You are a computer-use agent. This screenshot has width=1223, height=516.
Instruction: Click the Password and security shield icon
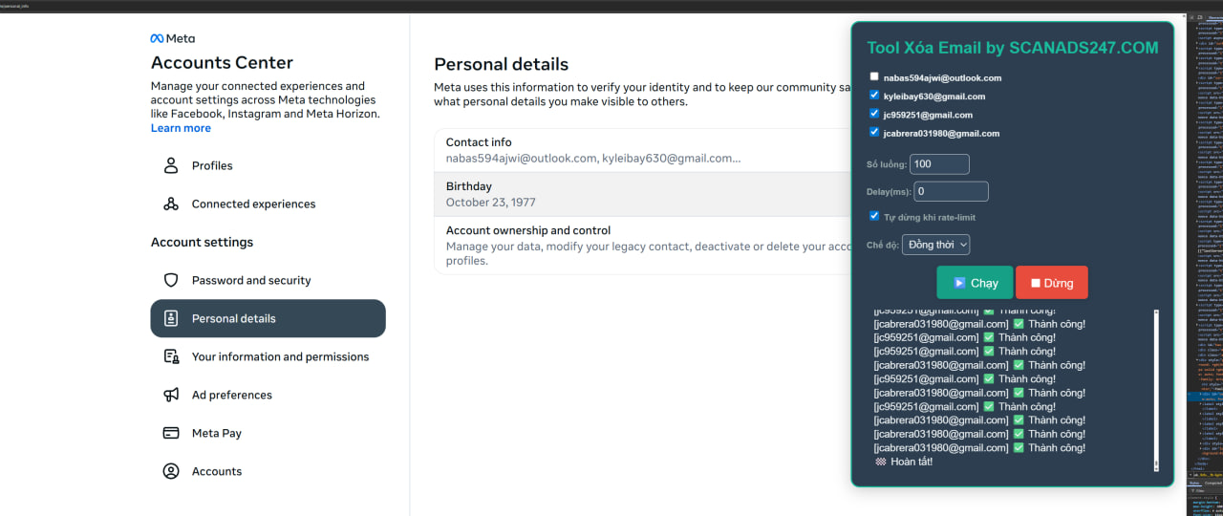coord(171,280)
